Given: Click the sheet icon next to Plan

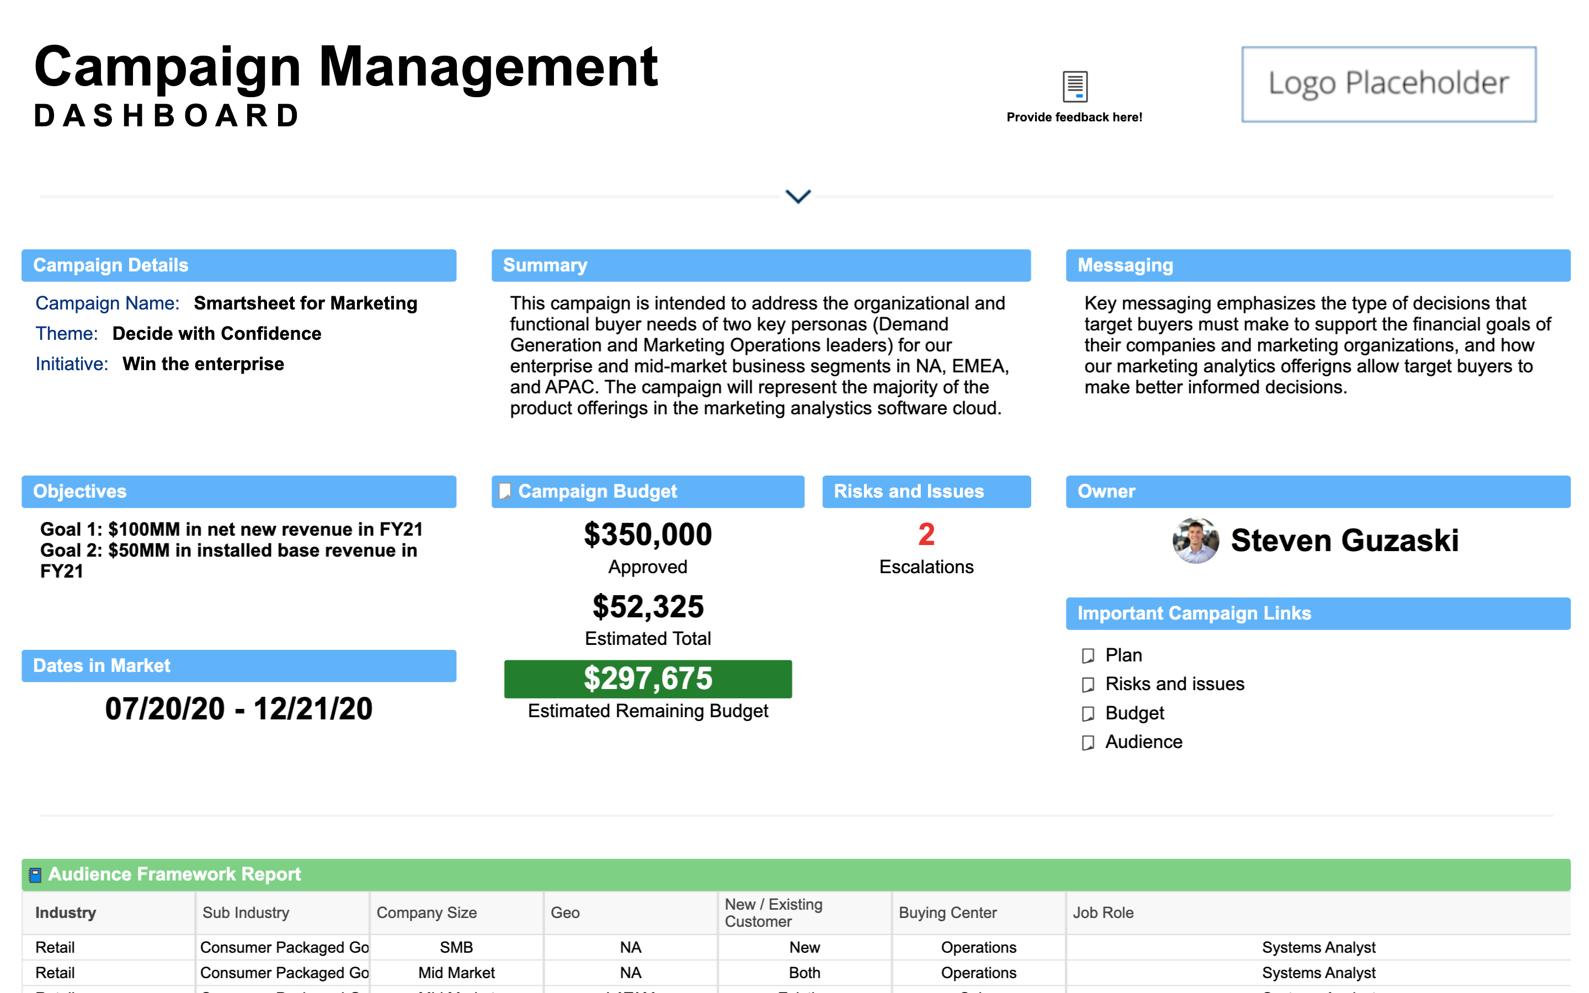Looking at the screenshot, I should (1088, 655).
